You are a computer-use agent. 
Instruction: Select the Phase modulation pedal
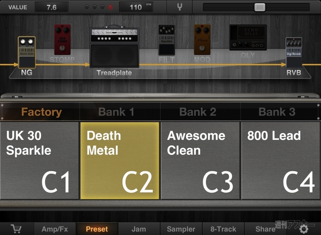click(202, 40)
